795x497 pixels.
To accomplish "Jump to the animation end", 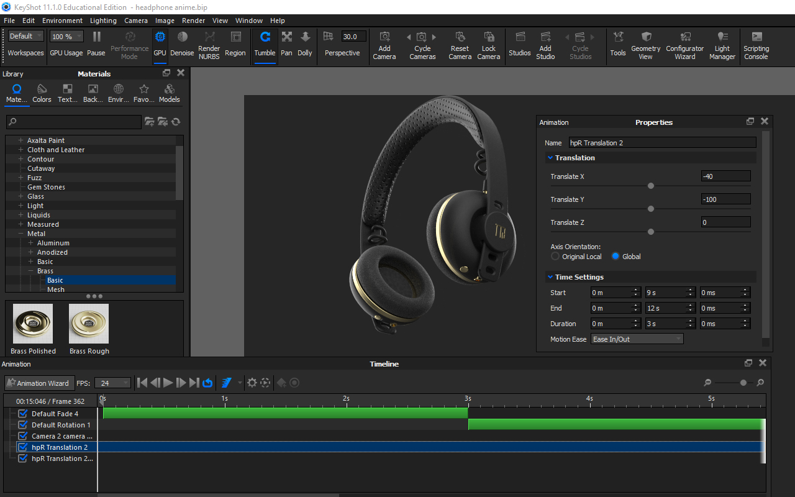I will [x=194, y=383].
